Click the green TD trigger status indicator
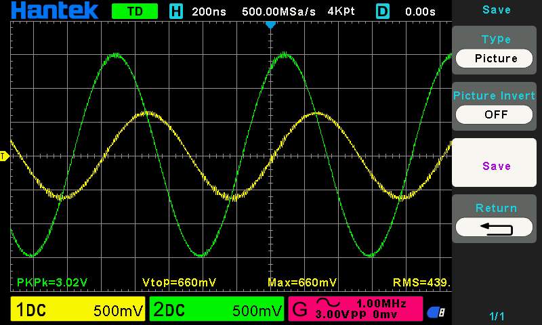Viewport: 542px width, 325px height. click(135, 12)
